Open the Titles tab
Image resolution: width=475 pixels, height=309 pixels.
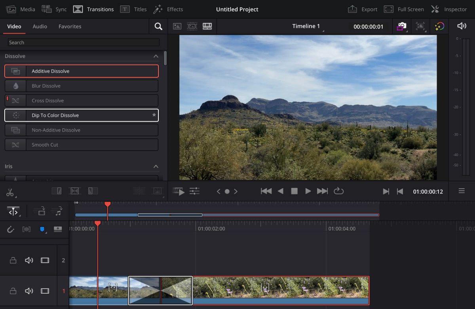133,9
